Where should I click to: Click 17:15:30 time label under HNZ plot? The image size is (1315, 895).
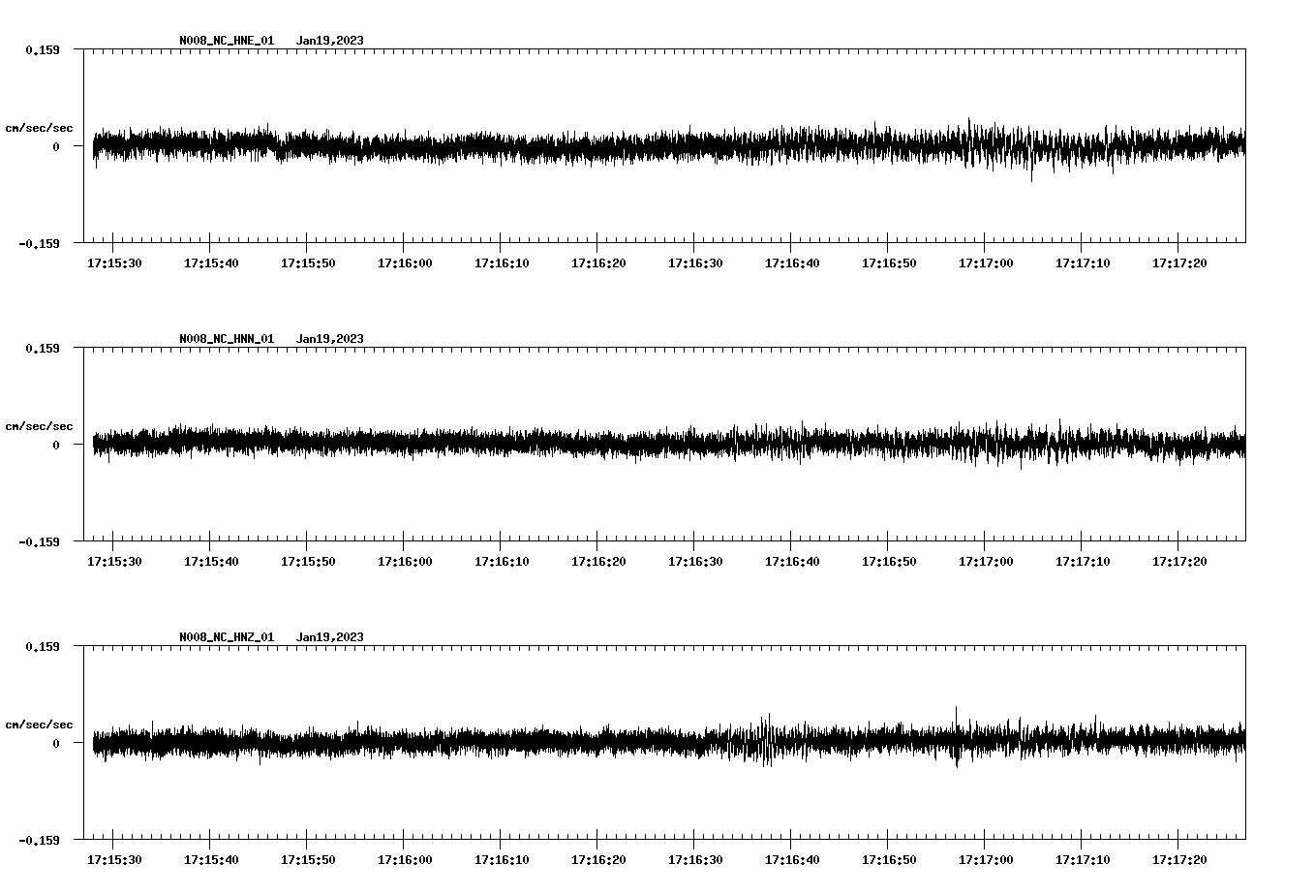click(x=114, y=860)
